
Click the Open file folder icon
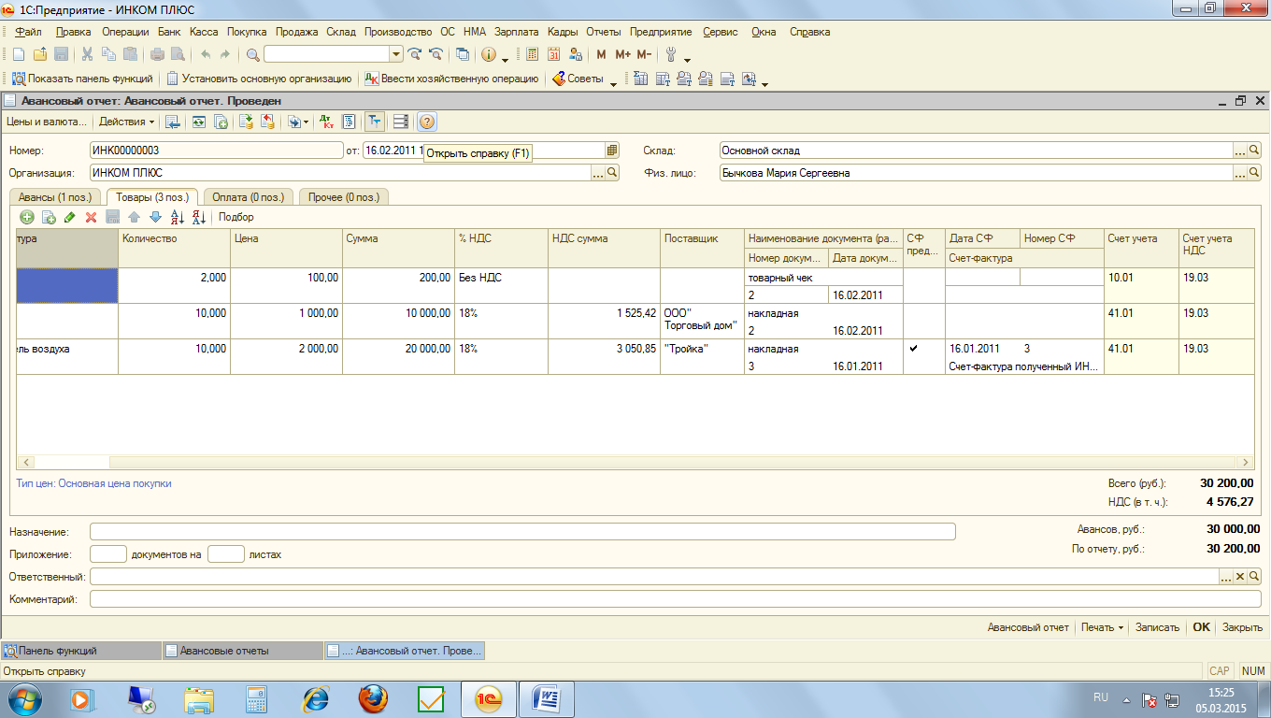click(x=40, y=54)
